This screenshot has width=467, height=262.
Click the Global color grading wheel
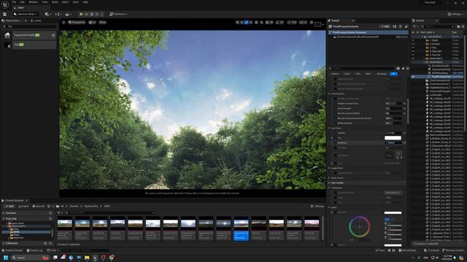[x=360, y=226]
